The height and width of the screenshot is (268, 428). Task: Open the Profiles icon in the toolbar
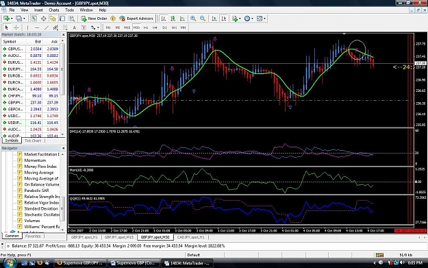coord(18,19)
